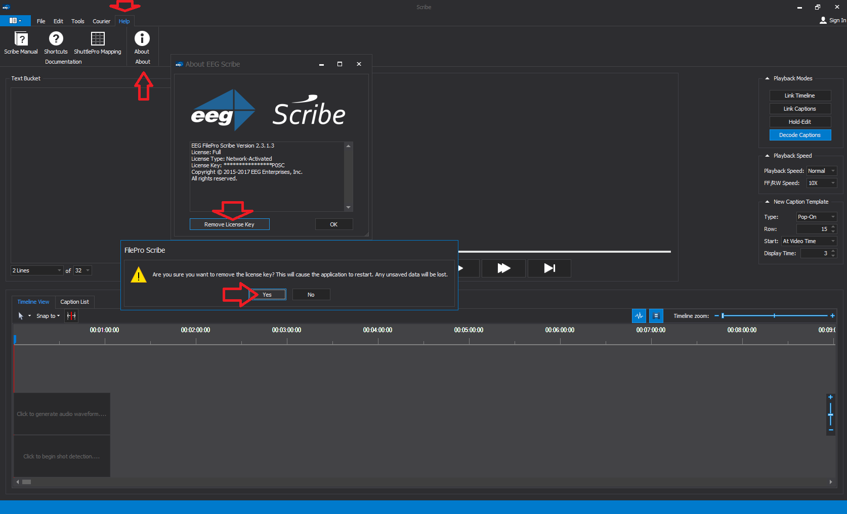Click the About info icon in the ribbon

(142, 38)
